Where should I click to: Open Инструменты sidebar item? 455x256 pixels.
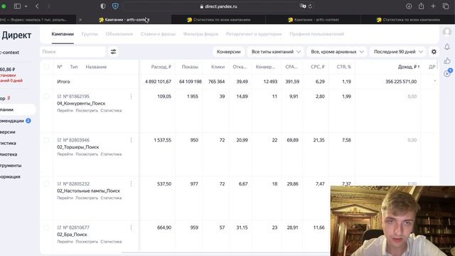11,166
